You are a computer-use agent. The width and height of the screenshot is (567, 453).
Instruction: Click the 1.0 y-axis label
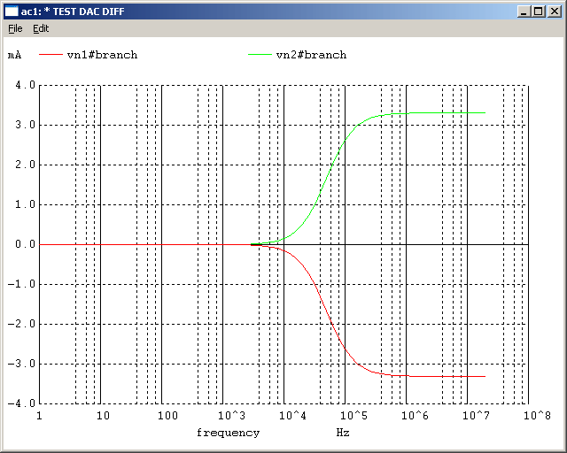click(26, 204)
